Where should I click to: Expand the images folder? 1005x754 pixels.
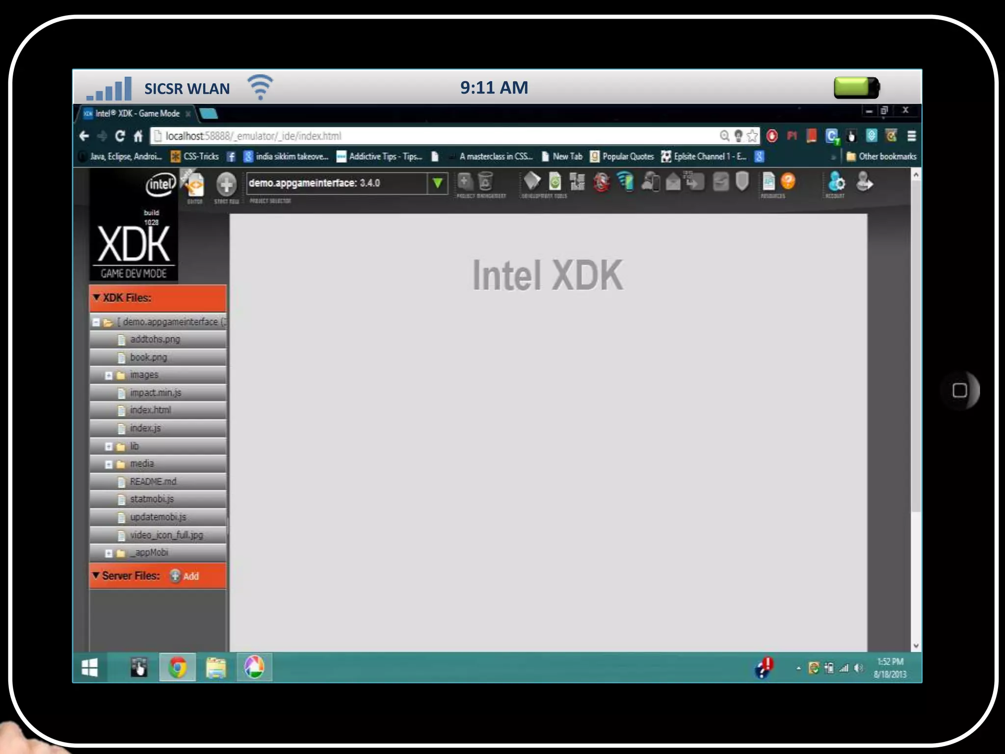pyautogui.click(x=109, y=376)
